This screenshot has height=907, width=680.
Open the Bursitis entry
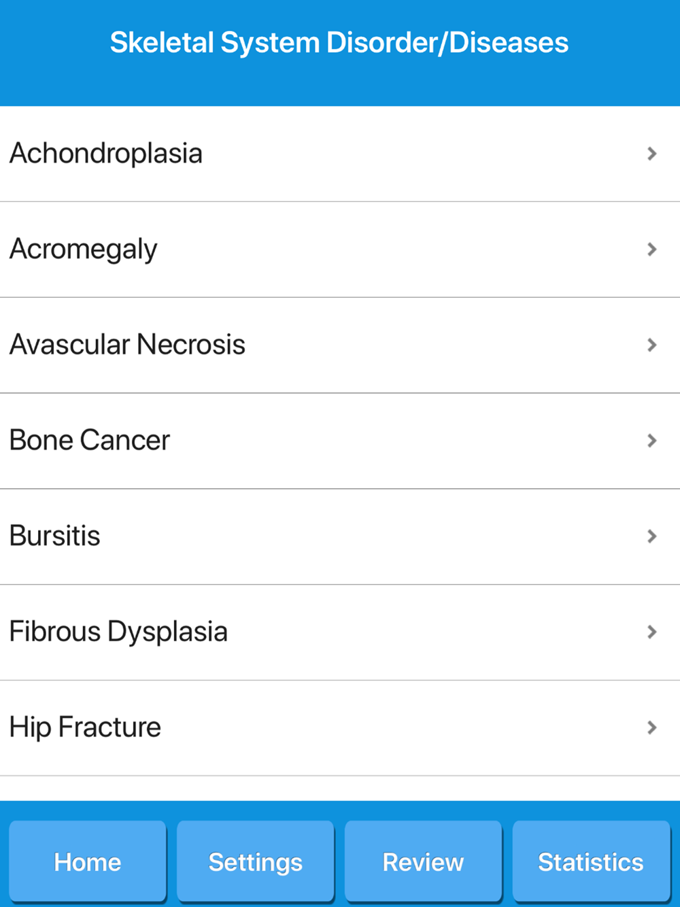point(55,536)
